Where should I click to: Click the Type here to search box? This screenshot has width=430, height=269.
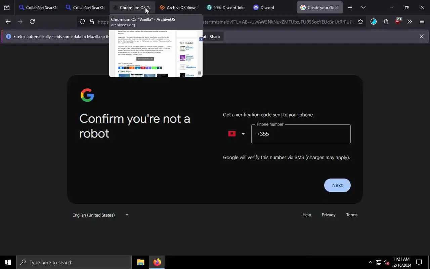[74, 262]
